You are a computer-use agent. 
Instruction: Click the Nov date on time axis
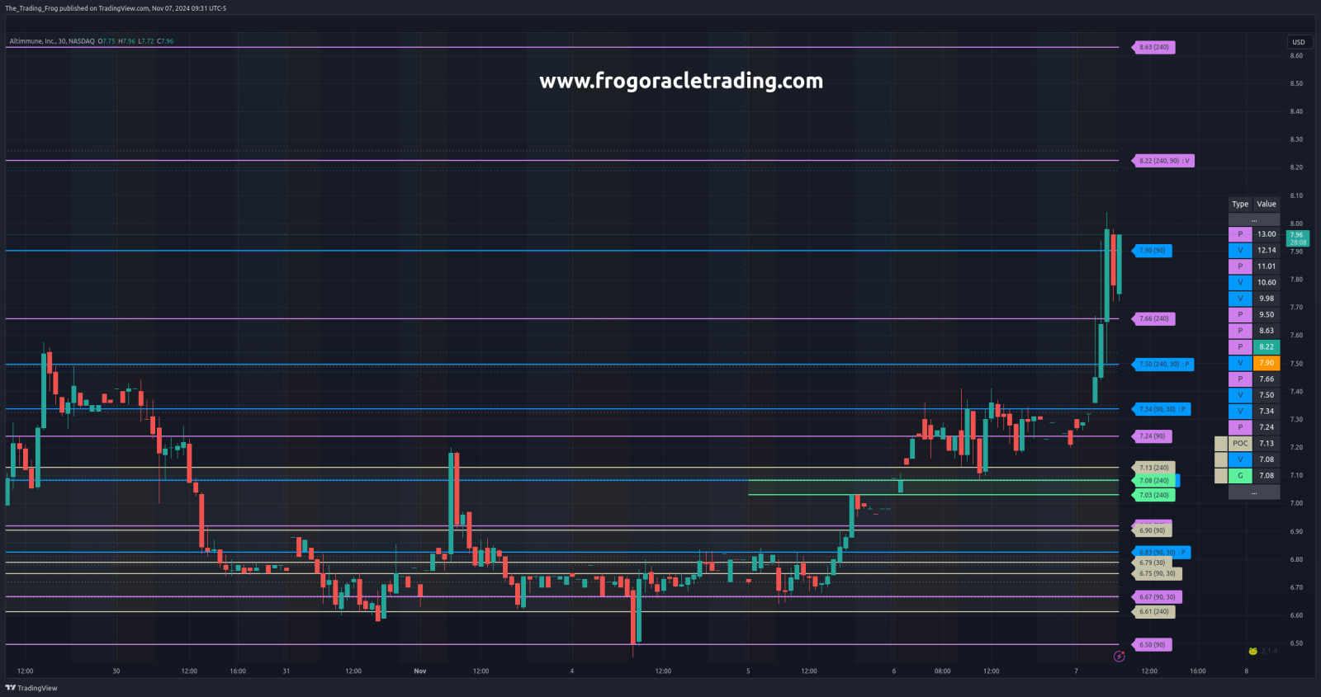tap(420, 671)
